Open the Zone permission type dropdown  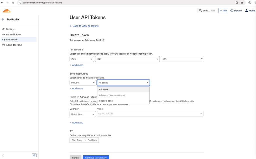pos(82,59)
